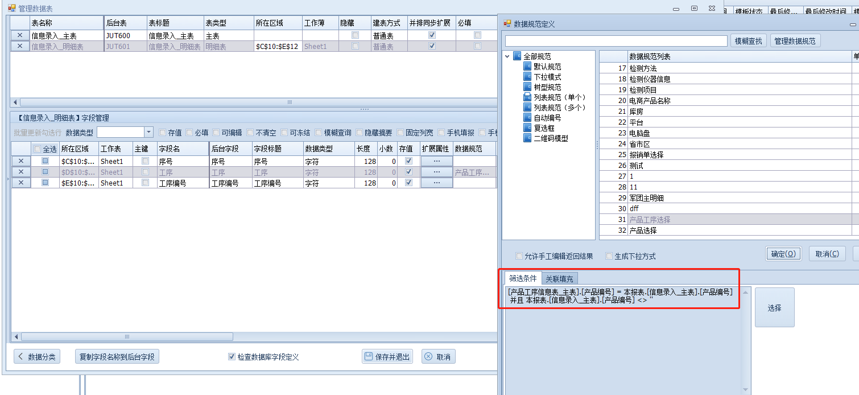Enable 允许手工编辑返回结果 checkbox

coord(519,256)
